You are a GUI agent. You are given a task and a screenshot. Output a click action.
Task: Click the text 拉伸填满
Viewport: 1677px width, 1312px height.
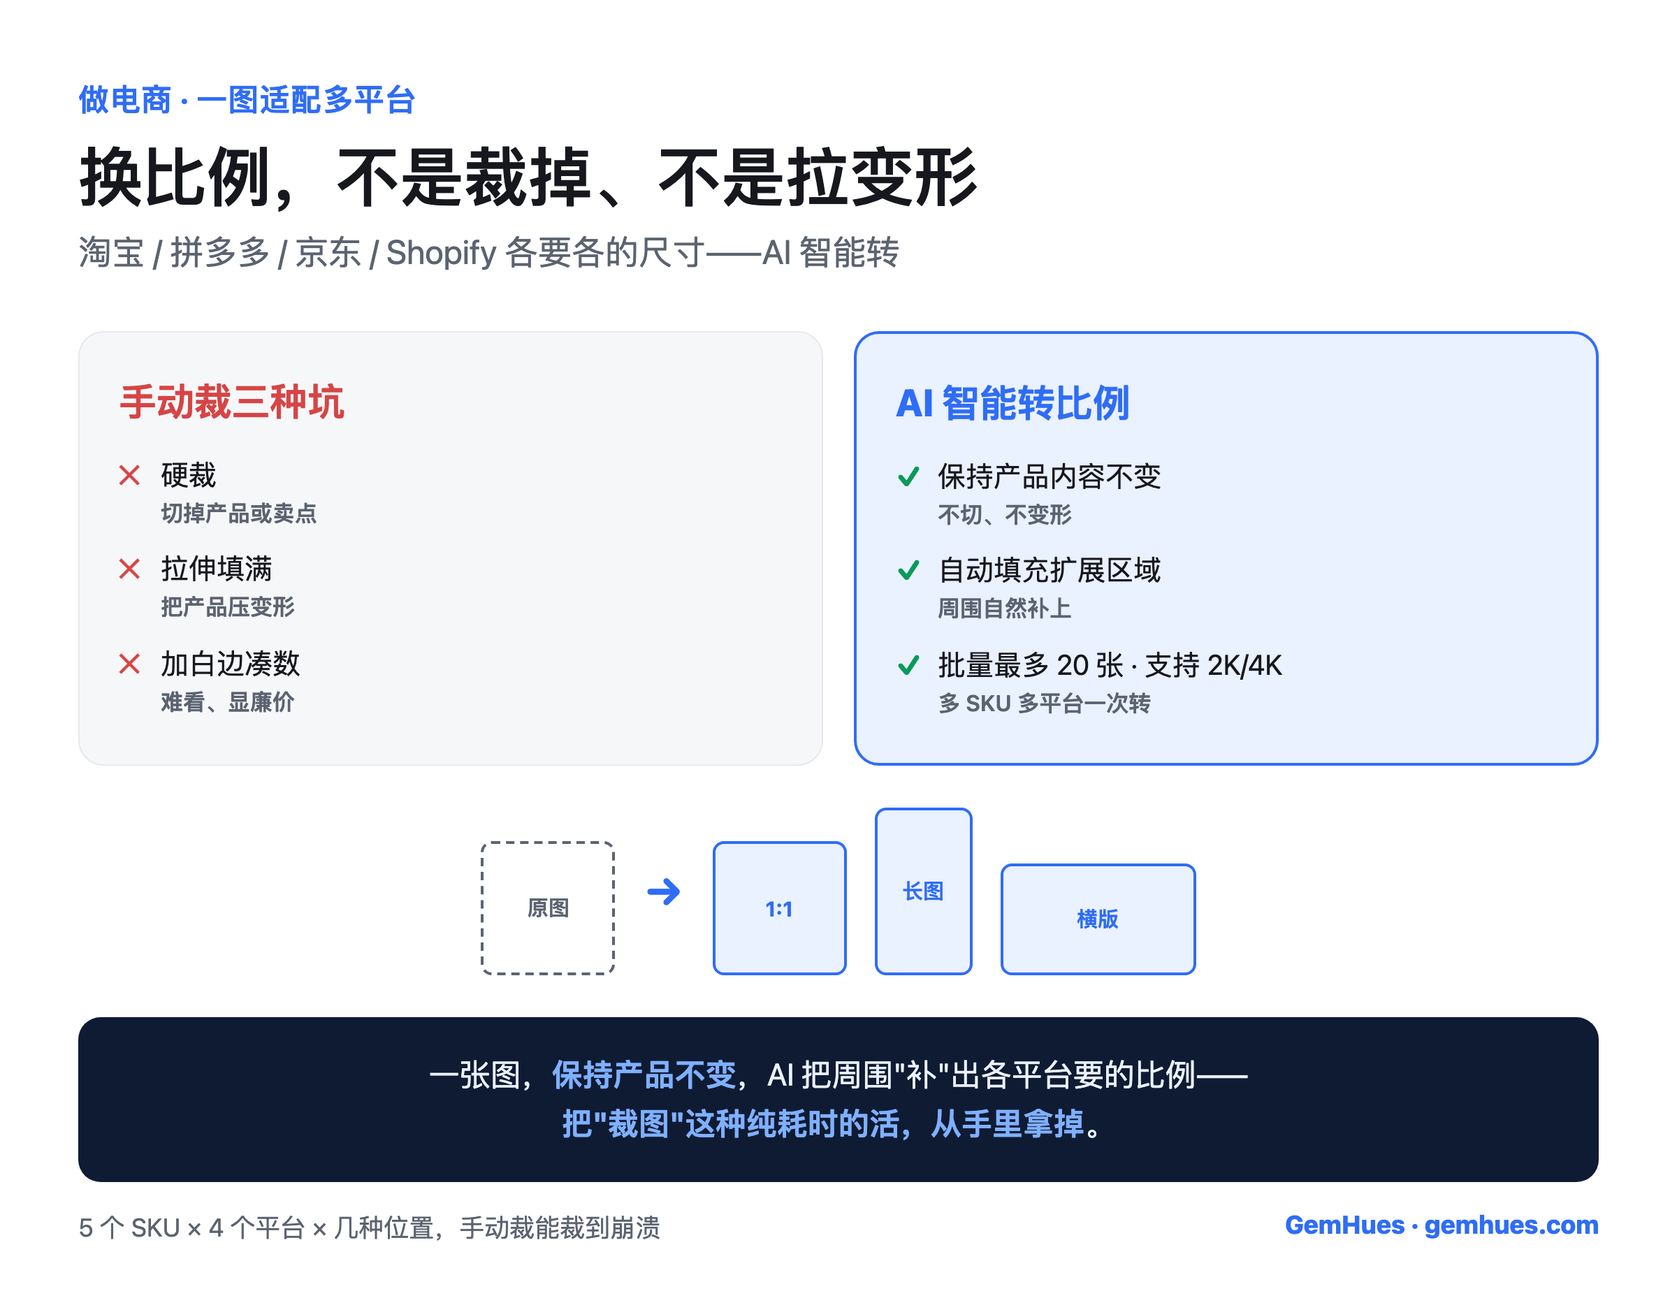tap(217, 569)
